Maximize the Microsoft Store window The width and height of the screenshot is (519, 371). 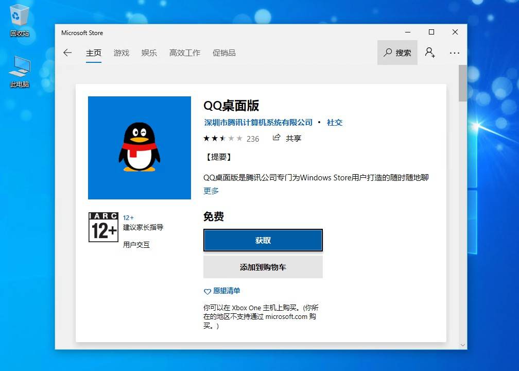click(431, 32)
